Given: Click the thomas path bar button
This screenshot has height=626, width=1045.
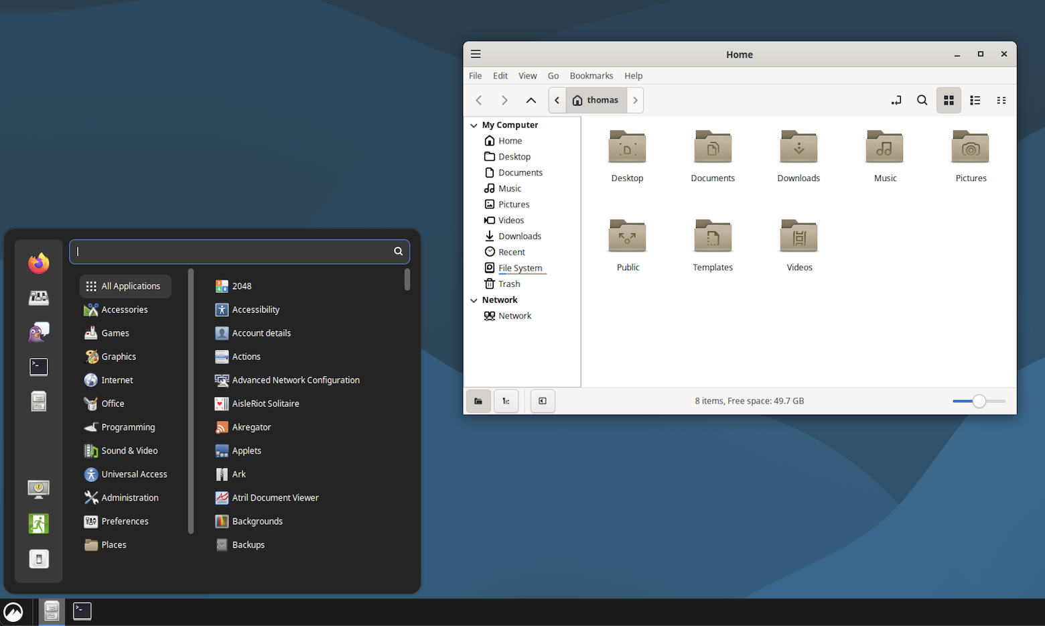Looking at the screenshot, I should (596, 101).
